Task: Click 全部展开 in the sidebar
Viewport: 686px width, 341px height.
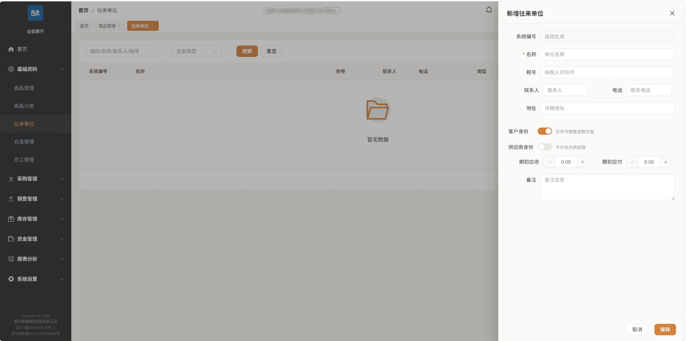Action: 35,32
